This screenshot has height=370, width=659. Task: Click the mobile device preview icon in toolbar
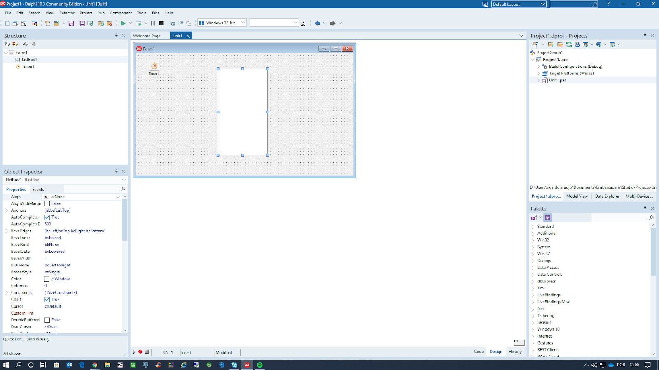click(x=303, y=23)
